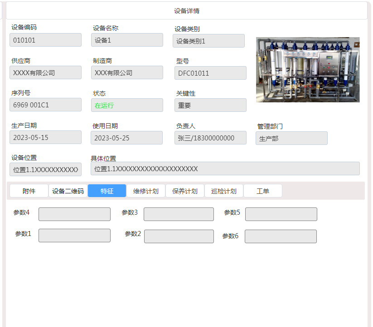This screenshot has height=327, width=373.
Task: Click the 关键性 label
Action: (x=186, y=93)
